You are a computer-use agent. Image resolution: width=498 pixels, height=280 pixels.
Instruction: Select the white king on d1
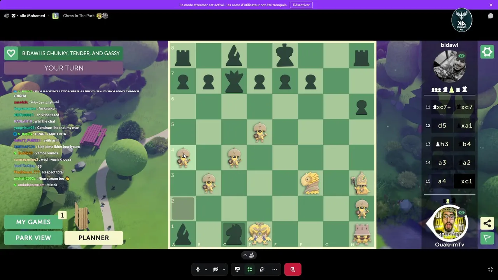(x=260, y=234)
